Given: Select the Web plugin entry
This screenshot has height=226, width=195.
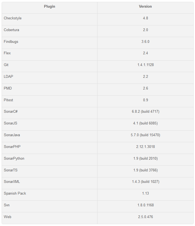Looking at the screenshot, I should point(7,217).
